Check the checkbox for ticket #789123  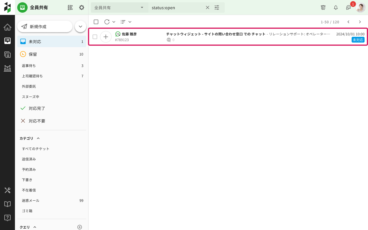click(x=95, y=37)
